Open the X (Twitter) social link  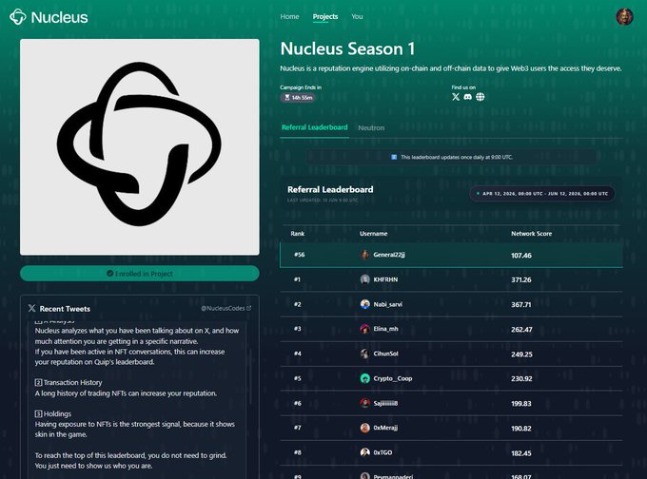click(456, 97)
